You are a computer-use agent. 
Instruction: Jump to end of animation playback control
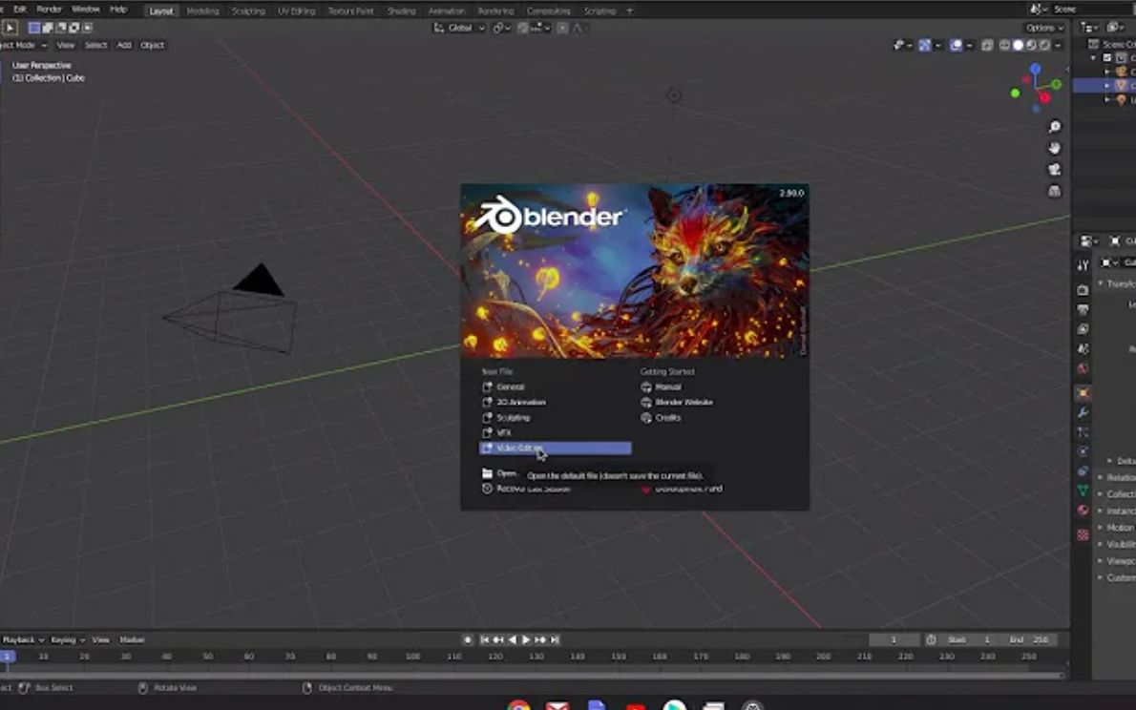554,639
